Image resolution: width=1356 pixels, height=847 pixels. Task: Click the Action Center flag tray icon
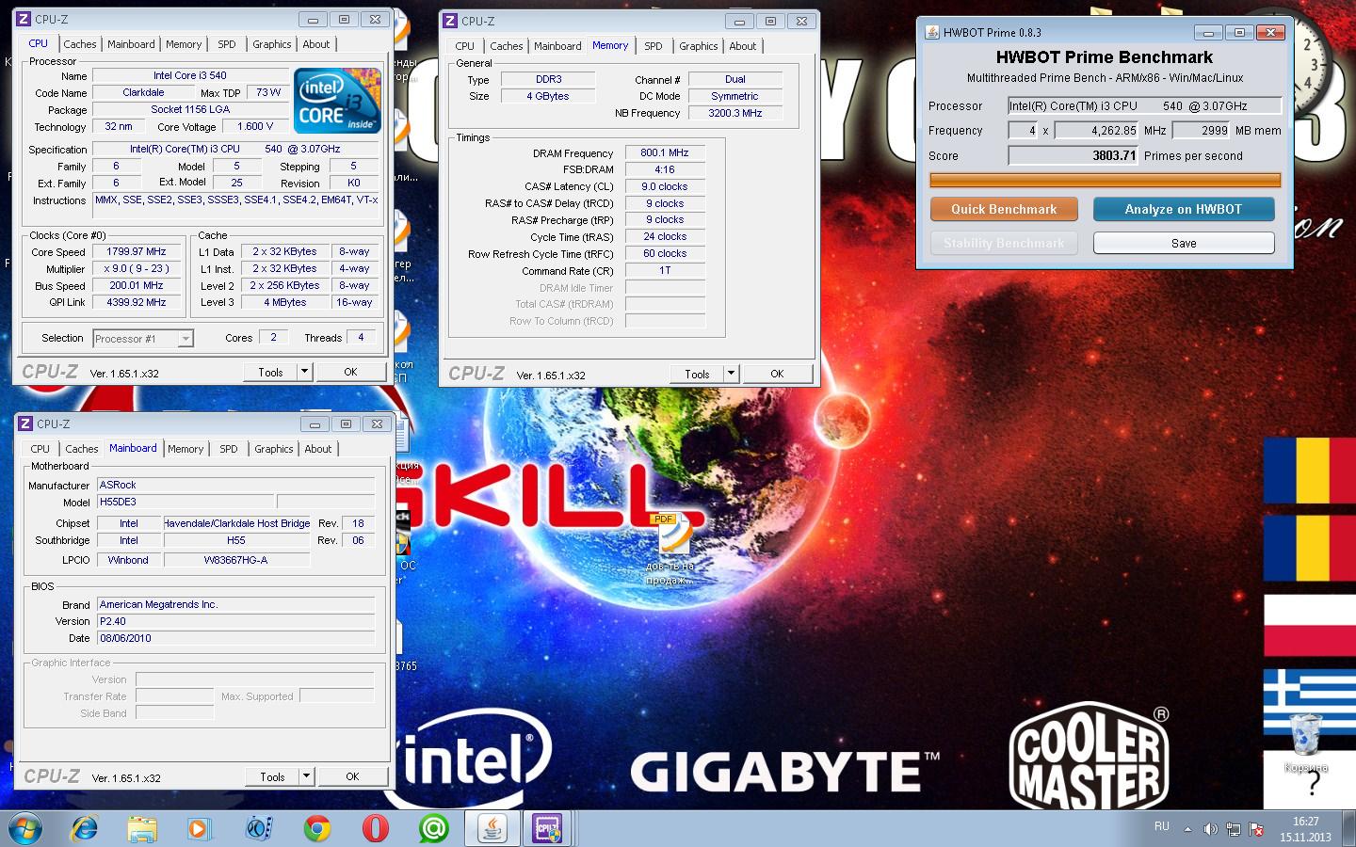click(1255, 829)
